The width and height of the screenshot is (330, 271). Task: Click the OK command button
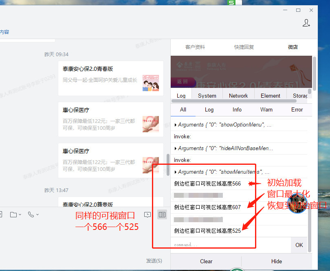pyautogui.click(x=299, y=245)
